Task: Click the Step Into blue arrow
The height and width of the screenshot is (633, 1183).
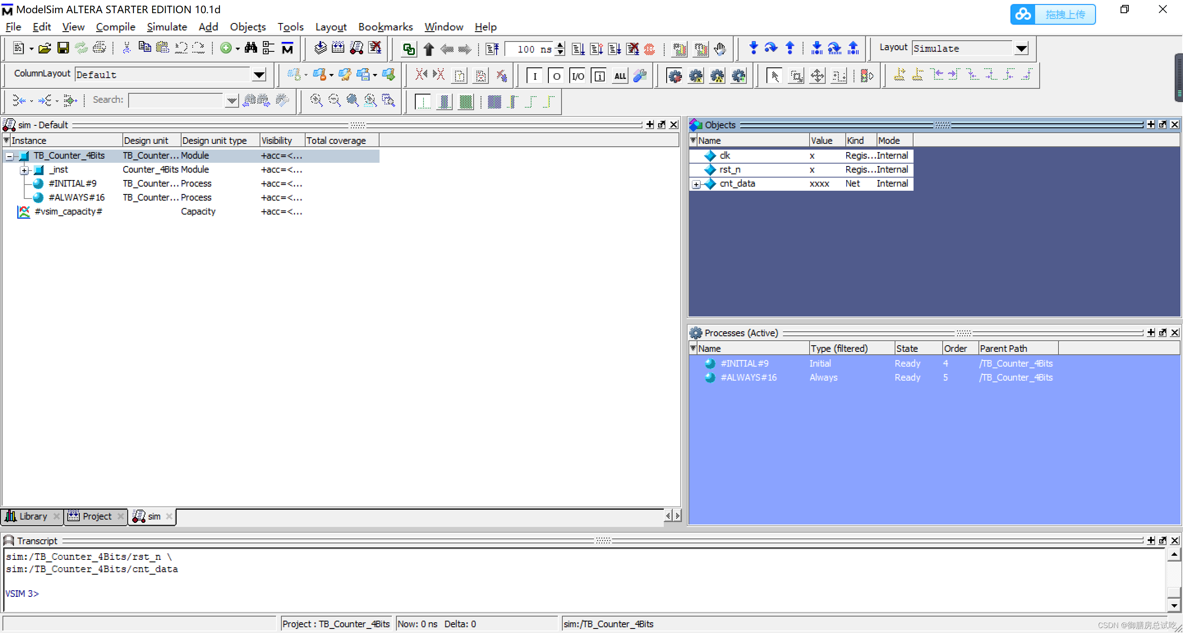Action: pyautogui.click(x=753, y=48)
